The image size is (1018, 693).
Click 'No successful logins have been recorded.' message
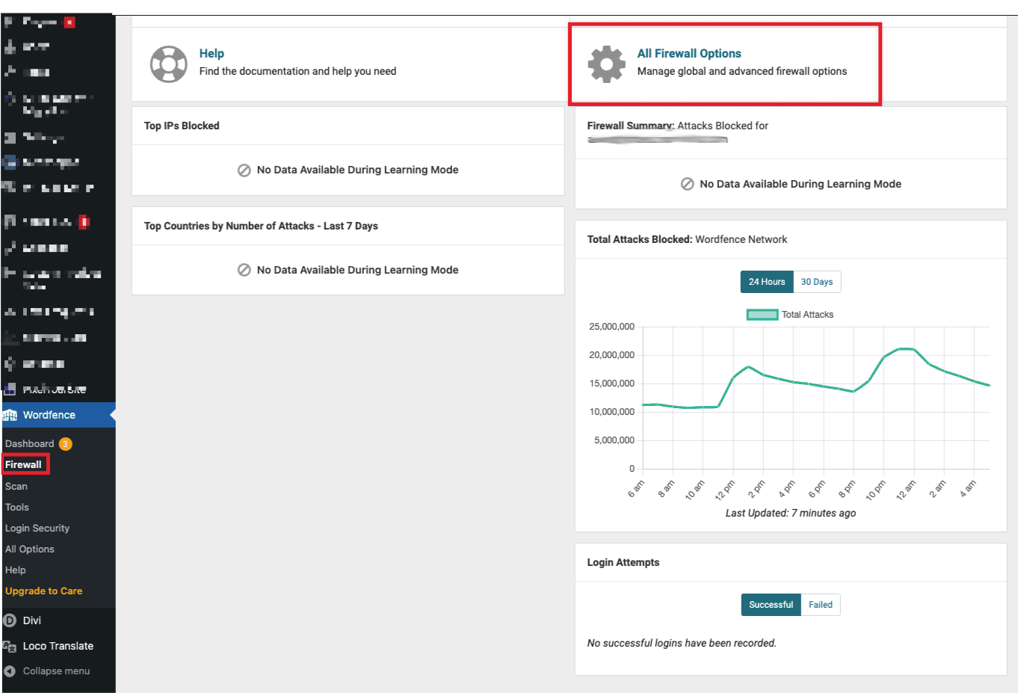click(682, 643)
